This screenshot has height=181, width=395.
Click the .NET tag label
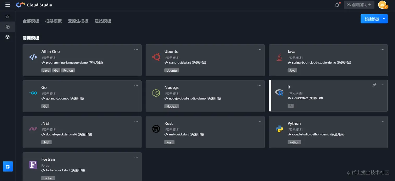(x=47, y=142)
